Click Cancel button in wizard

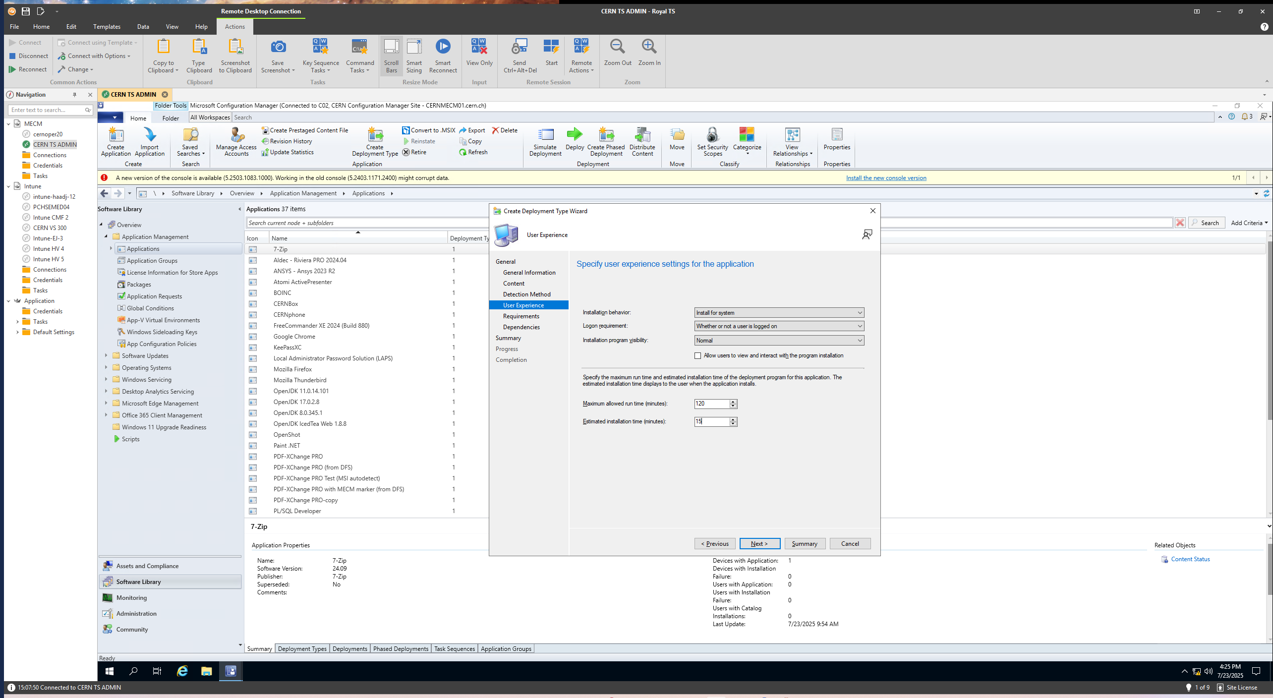pos(850,544)
